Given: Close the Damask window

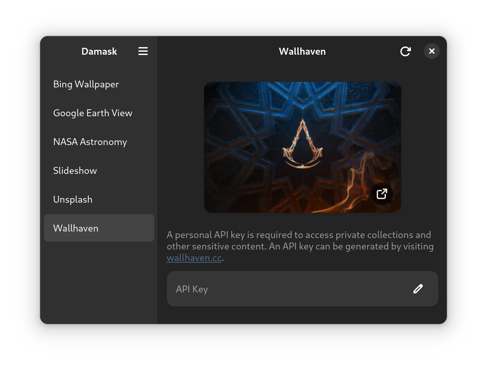Looking at the screenshot, I should pyautogui.click(x=432, y=51).
